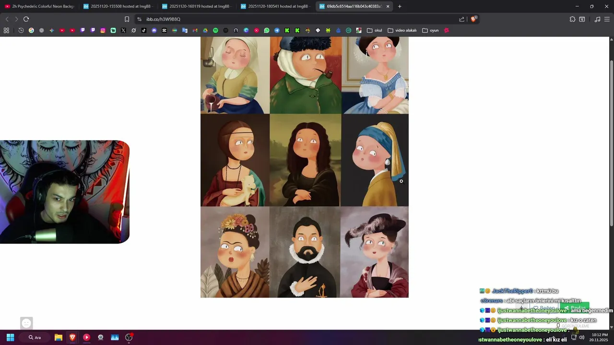Open the WhatsApp bookmark
The width and height of the screenshot is (614, 345).
click(x=267, y=30)
